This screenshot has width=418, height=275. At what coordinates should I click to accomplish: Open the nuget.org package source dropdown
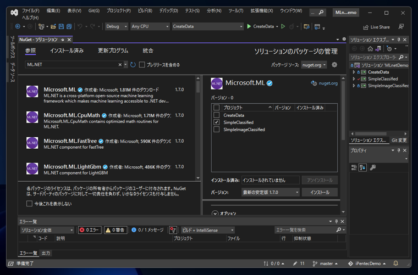[x=314, y=65]
